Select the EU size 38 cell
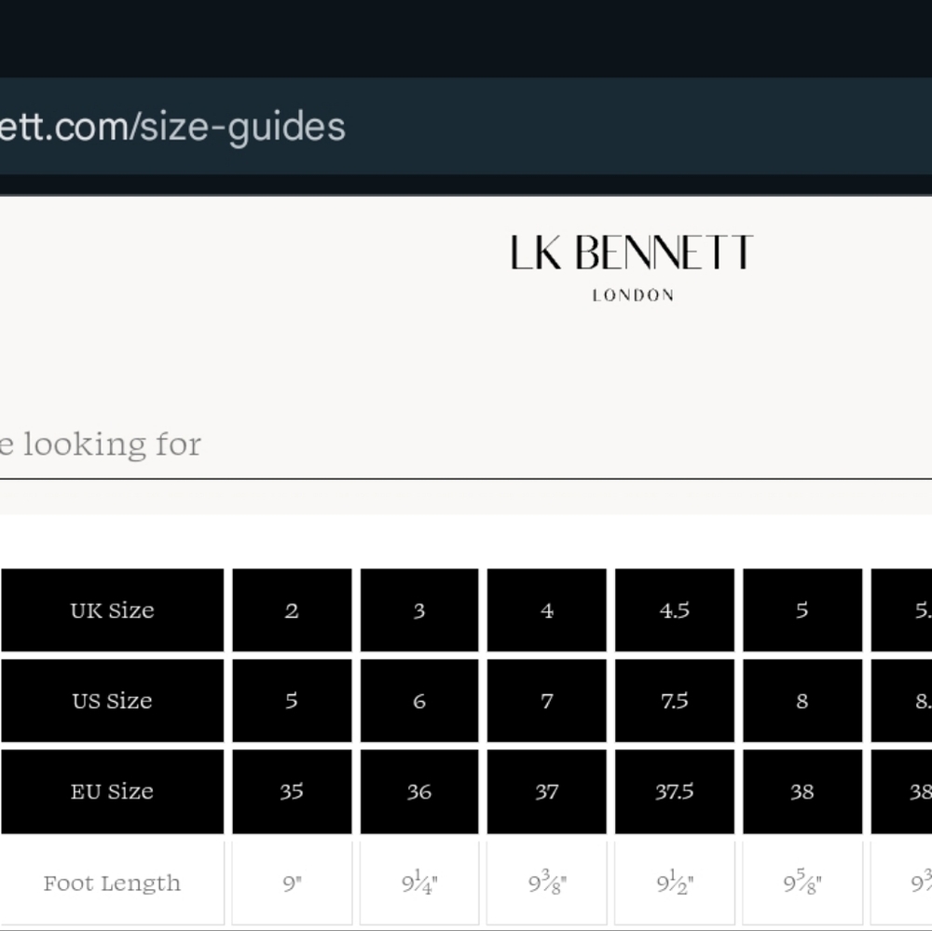 802,791
